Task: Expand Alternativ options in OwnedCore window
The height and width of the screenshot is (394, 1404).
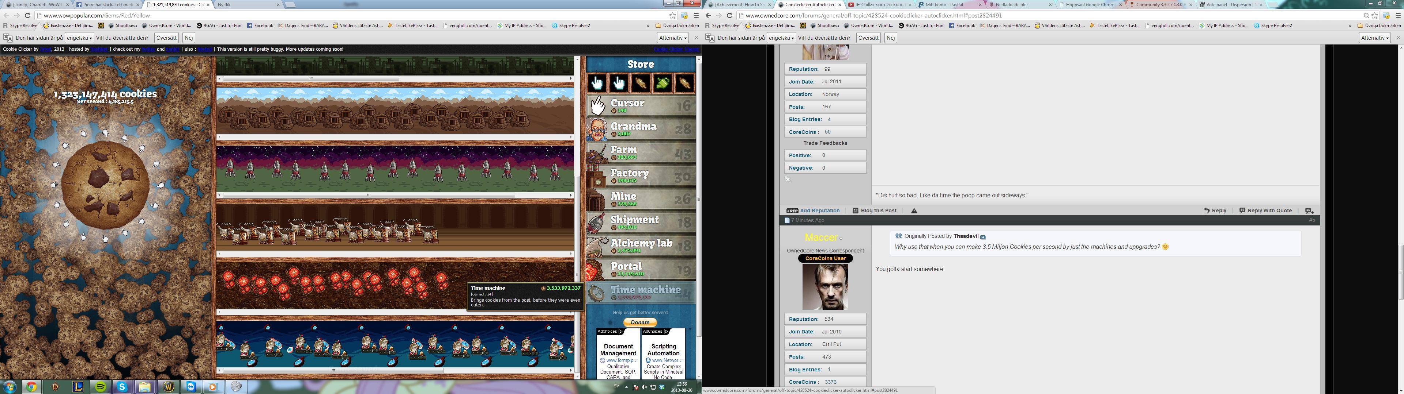Action: point(1375,38)
